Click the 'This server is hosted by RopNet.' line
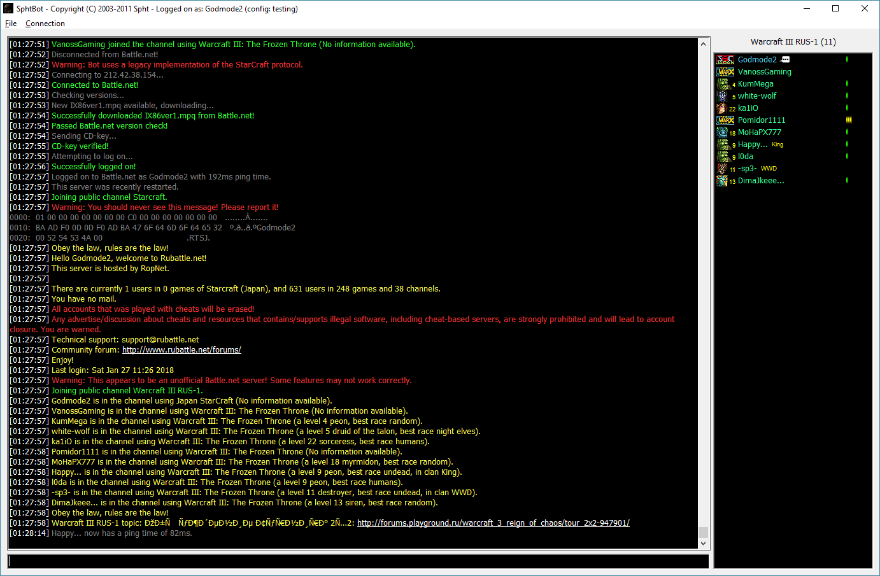The height and width of the screenshot is (576, 880). (90, 269)
